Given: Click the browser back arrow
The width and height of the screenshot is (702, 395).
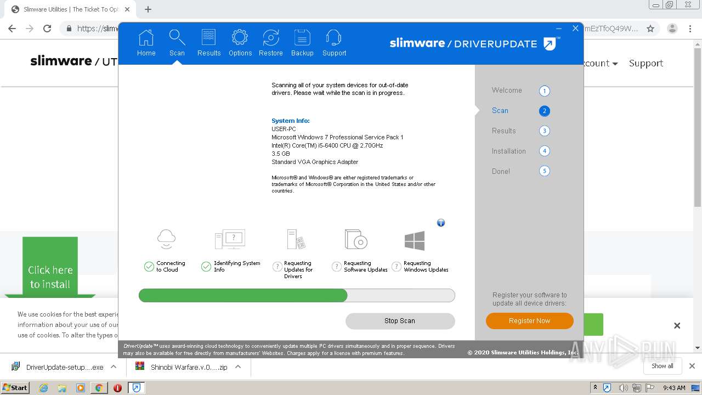Looking at the screenshot, I should [12, 29].
